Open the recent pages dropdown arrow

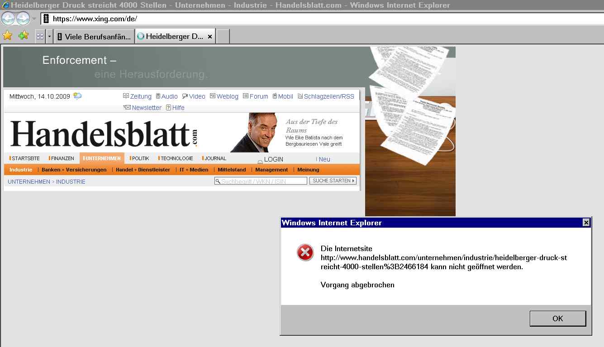coord(34,19)
